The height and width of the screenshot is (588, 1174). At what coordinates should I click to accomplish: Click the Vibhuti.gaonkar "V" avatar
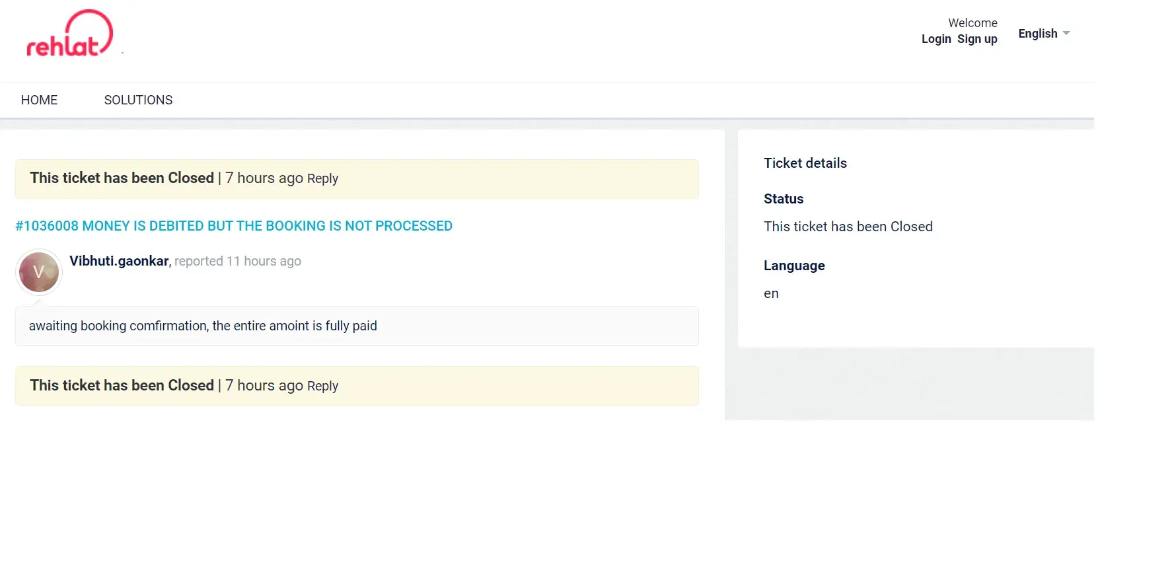[39, 272]
